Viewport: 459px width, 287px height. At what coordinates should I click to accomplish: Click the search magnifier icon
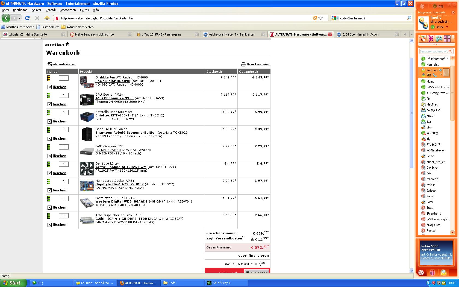click(409, 18)
